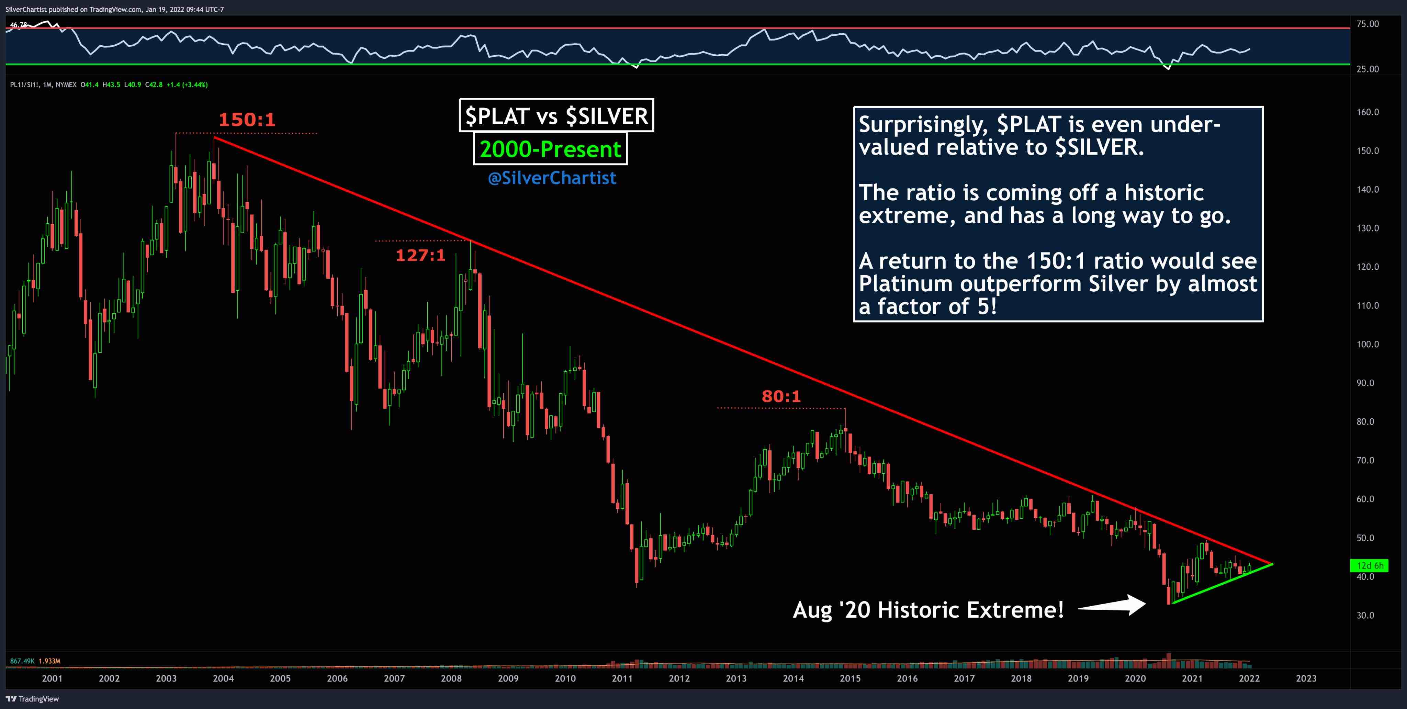Click the 75.00 level on RSI scale
This screenshot has width=1407, height=709.
point(1367,24)
